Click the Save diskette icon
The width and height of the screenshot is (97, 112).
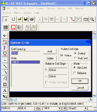(26, 19)
